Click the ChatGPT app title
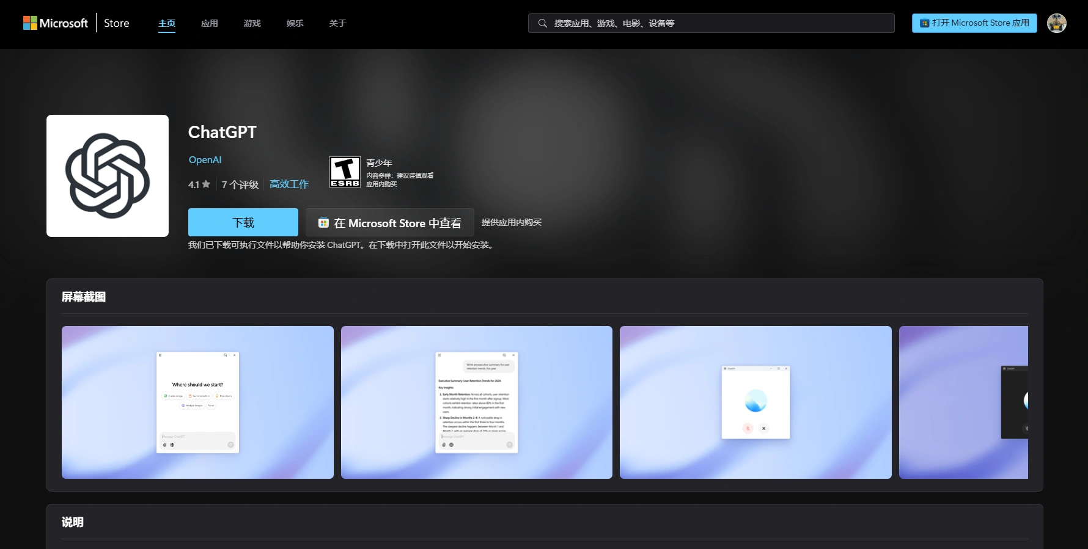 point(222,132)
